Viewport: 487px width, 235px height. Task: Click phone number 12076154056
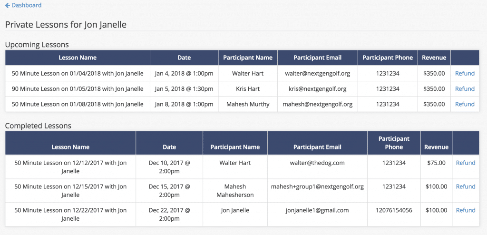tap(394, 210)
